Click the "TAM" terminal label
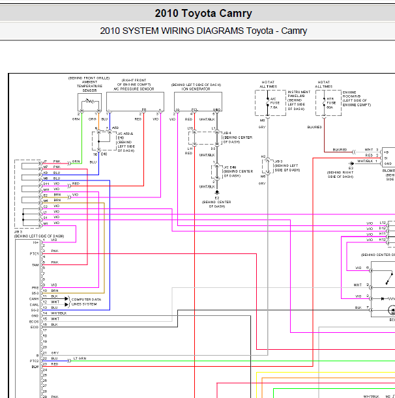 (x=35, y=265)
